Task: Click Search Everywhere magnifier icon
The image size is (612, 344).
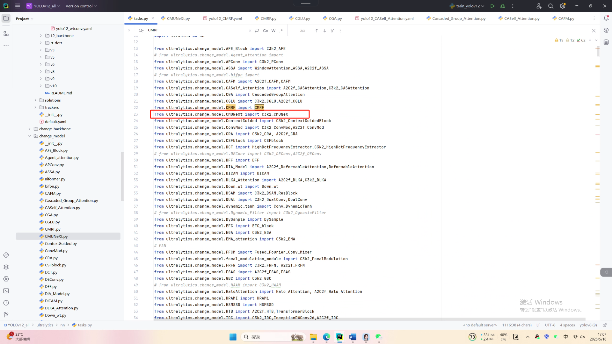Action: pos(550,6)
